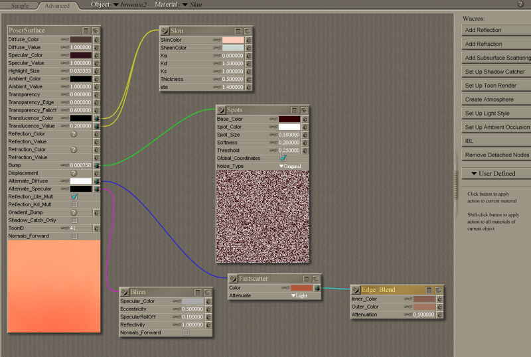Click the Reflection_Color question mark icon
Image resolution: width=531 pixels, height=357 pixels.
pyautogui.click(x=74, y=134)
